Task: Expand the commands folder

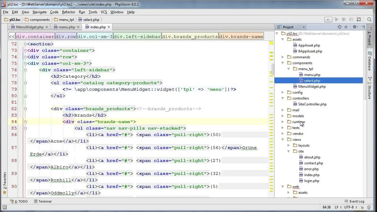Action: tap(283, 57)
